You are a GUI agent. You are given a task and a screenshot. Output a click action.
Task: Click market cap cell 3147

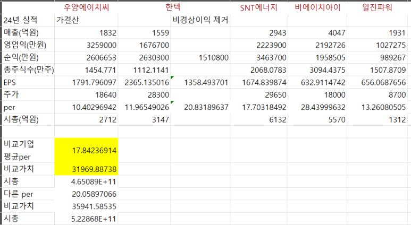click(x=144, y=119)
